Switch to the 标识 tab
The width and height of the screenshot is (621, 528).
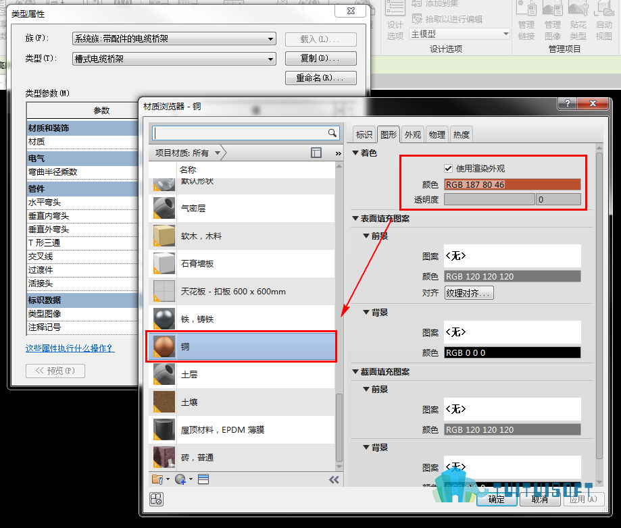coord(364,134)
